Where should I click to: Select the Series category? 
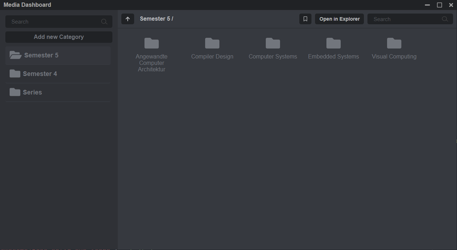pos(32,92)
